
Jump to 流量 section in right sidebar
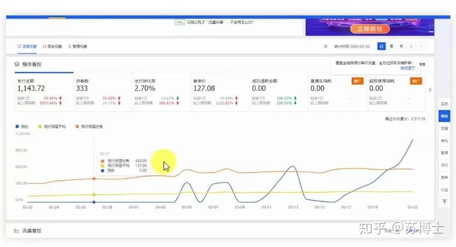point(444,128)
